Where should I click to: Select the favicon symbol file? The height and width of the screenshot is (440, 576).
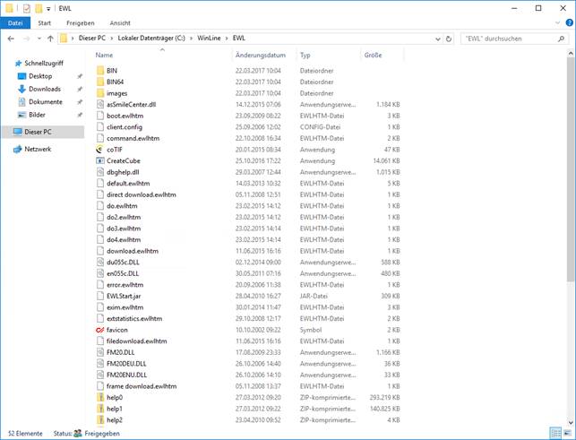[118, 330]
